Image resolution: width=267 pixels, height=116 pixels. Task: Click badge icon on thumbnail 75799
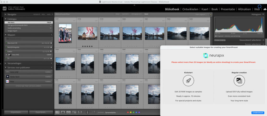(x=118, y=39)
